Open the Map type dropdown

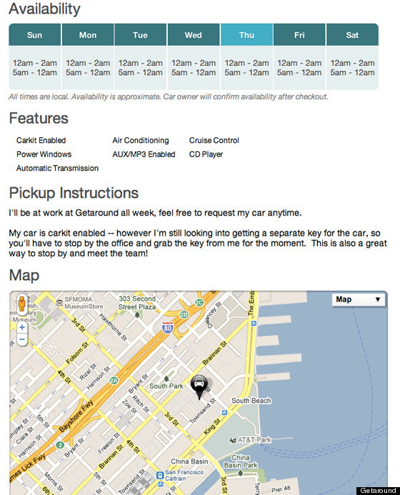tap(359, 299)
